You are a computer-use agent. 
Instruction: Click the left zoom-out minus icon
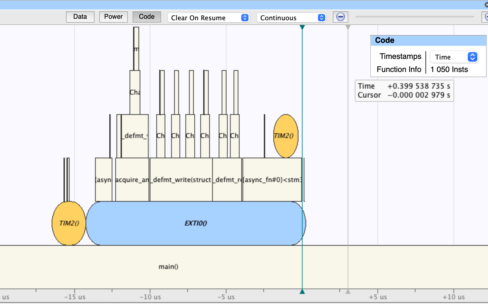(340, 17)
